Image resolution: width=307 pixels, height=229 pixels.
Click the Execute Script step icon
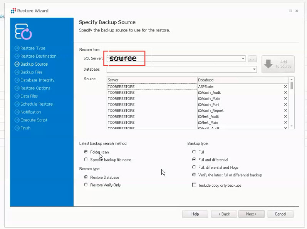coord(17,120)
